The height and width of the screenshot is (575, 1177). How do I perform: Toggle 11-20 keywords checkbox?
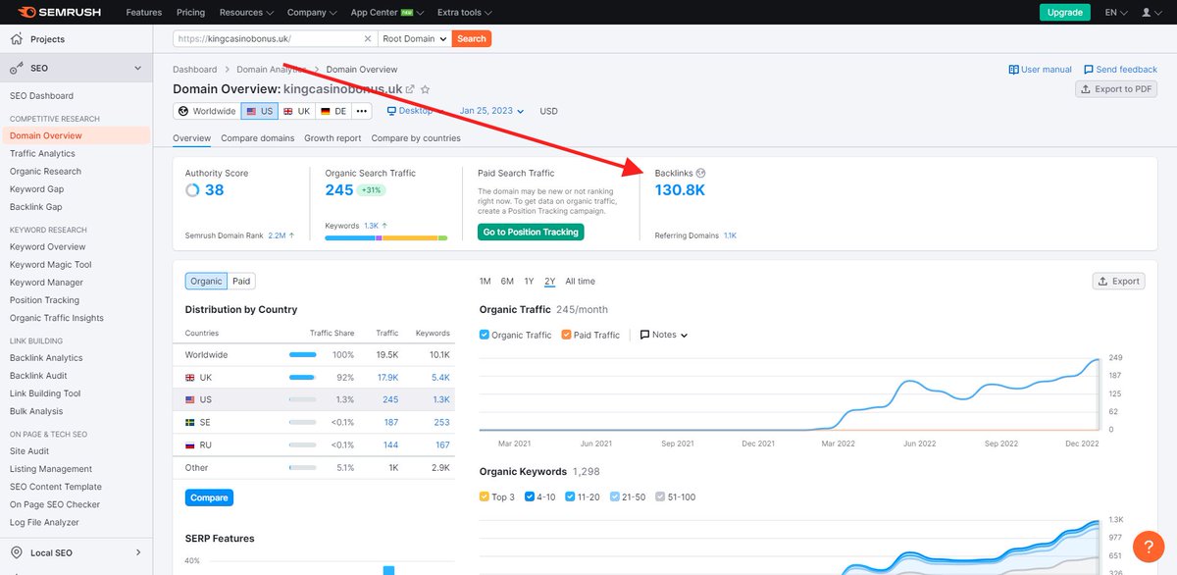coord(570,497)
